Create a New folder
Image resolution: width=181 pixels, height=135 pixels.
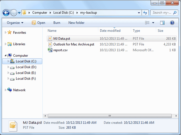(x=76, y=23)
